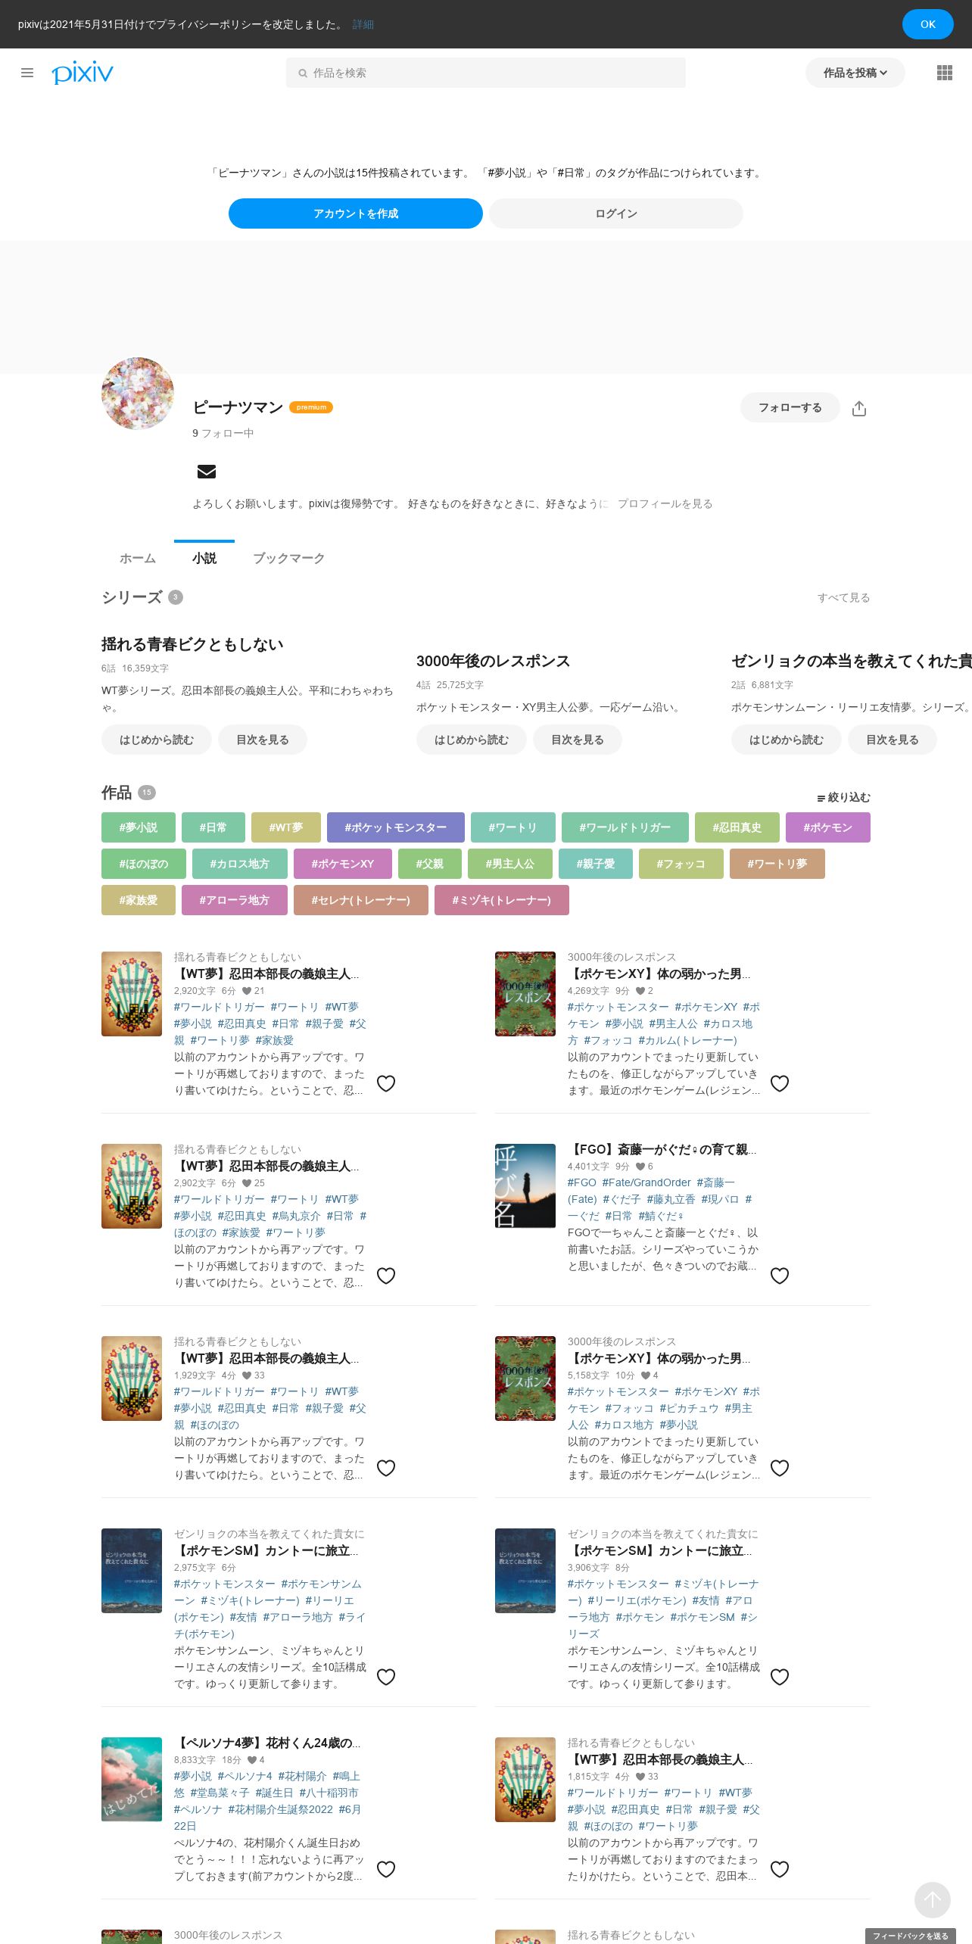The image size is (972, 1944).
Task: Expand the 作品を投稿 dropdown
Action: (855, 73)
